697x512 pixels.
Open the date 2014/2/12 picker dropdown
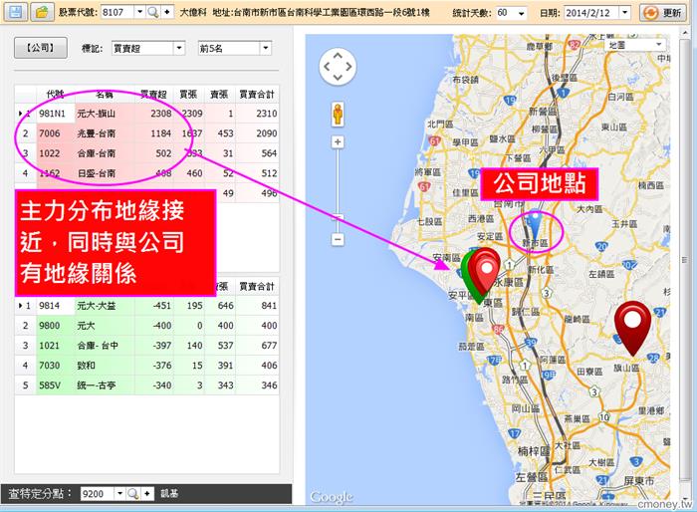(x=625, y=13)
